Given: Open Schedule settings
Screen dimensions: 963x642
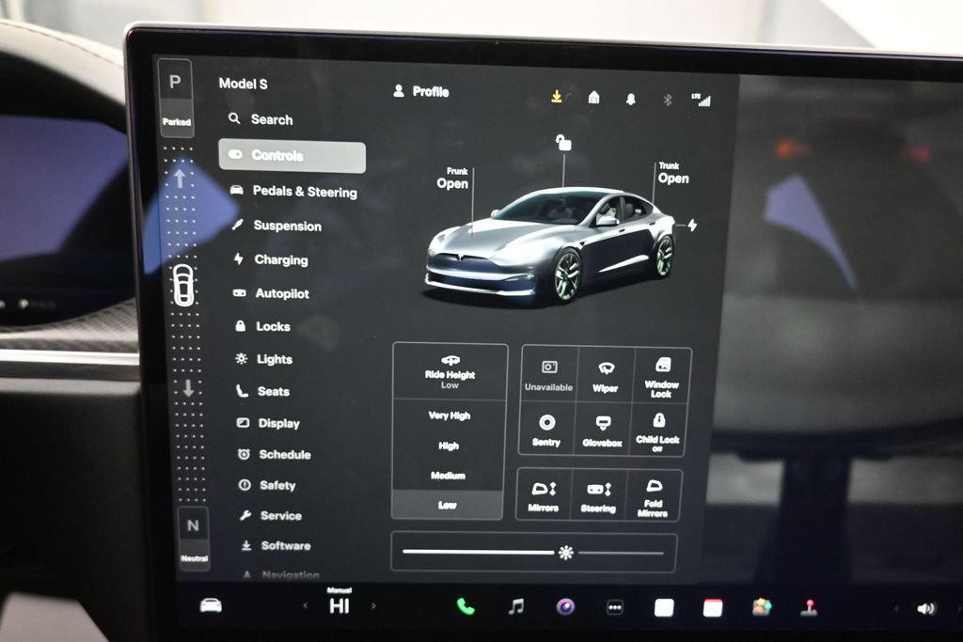Looking at the screenshot, I should point(275,454).
